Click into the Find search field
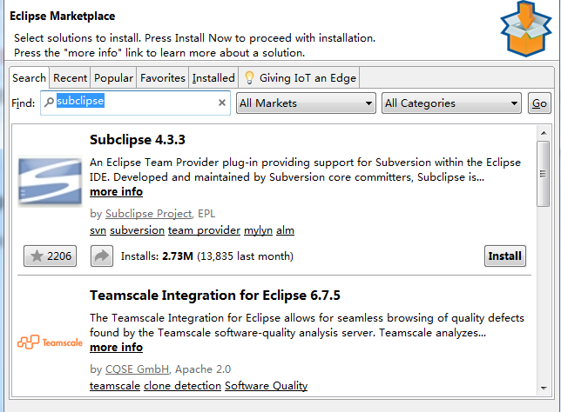 coord(135,103)
